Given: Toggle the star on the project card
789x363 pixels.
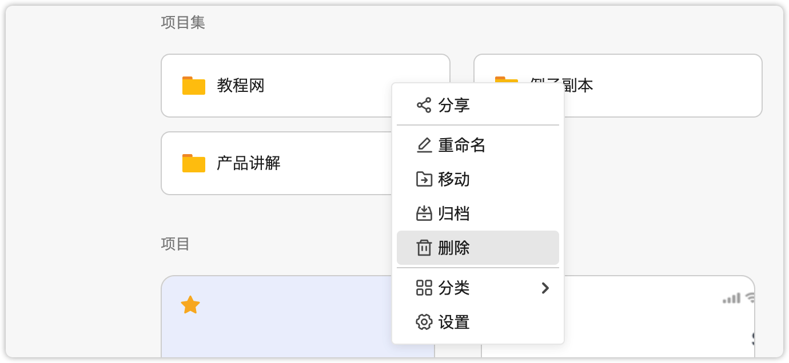Looking at the screenshot, I should [190, 305].
